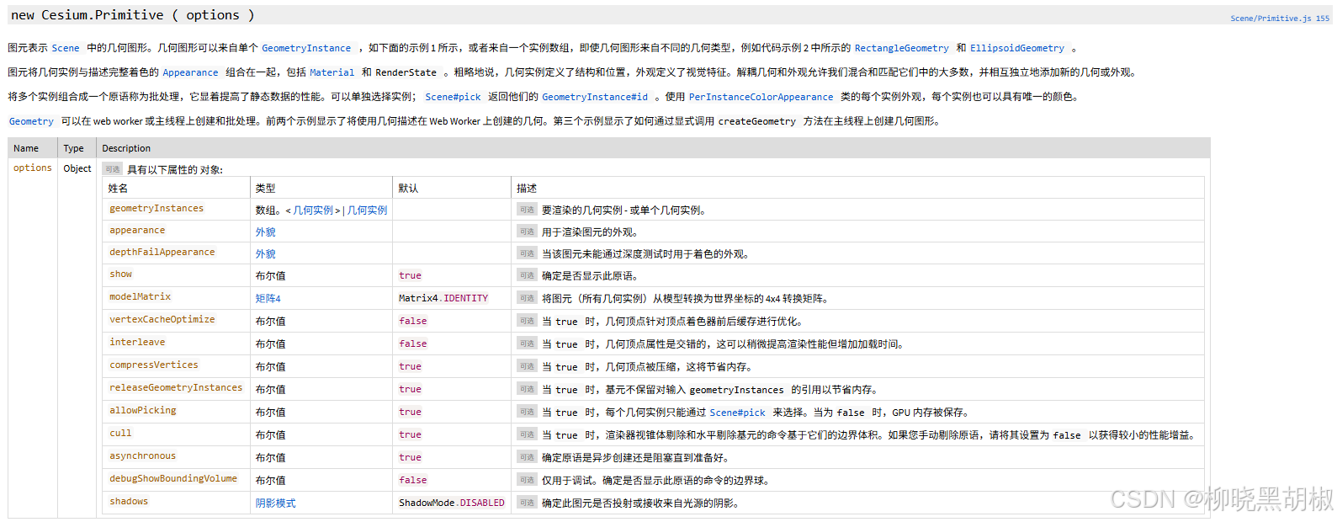This screenshot has width=1337, height=522.
Task: Select the asynchronous property name
Action: (143, 455)
